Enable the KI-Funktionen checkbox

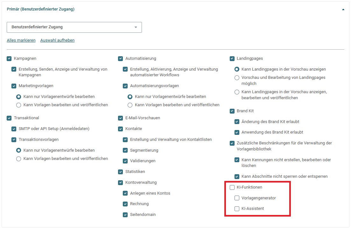click(232, 187)
